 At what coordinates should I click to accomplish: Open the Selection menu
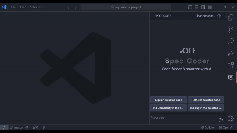pos(36,7)
